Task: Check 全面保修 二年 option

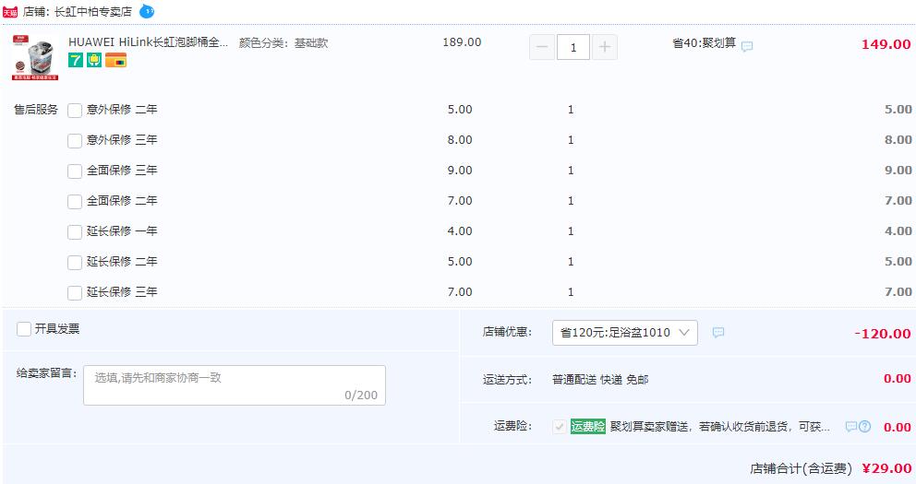Action: (x=75, y=201)
